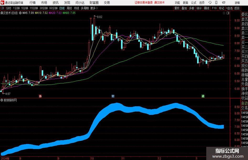Click the 游客 user account label
Screen dimensions: 248x160
(237, 3)
